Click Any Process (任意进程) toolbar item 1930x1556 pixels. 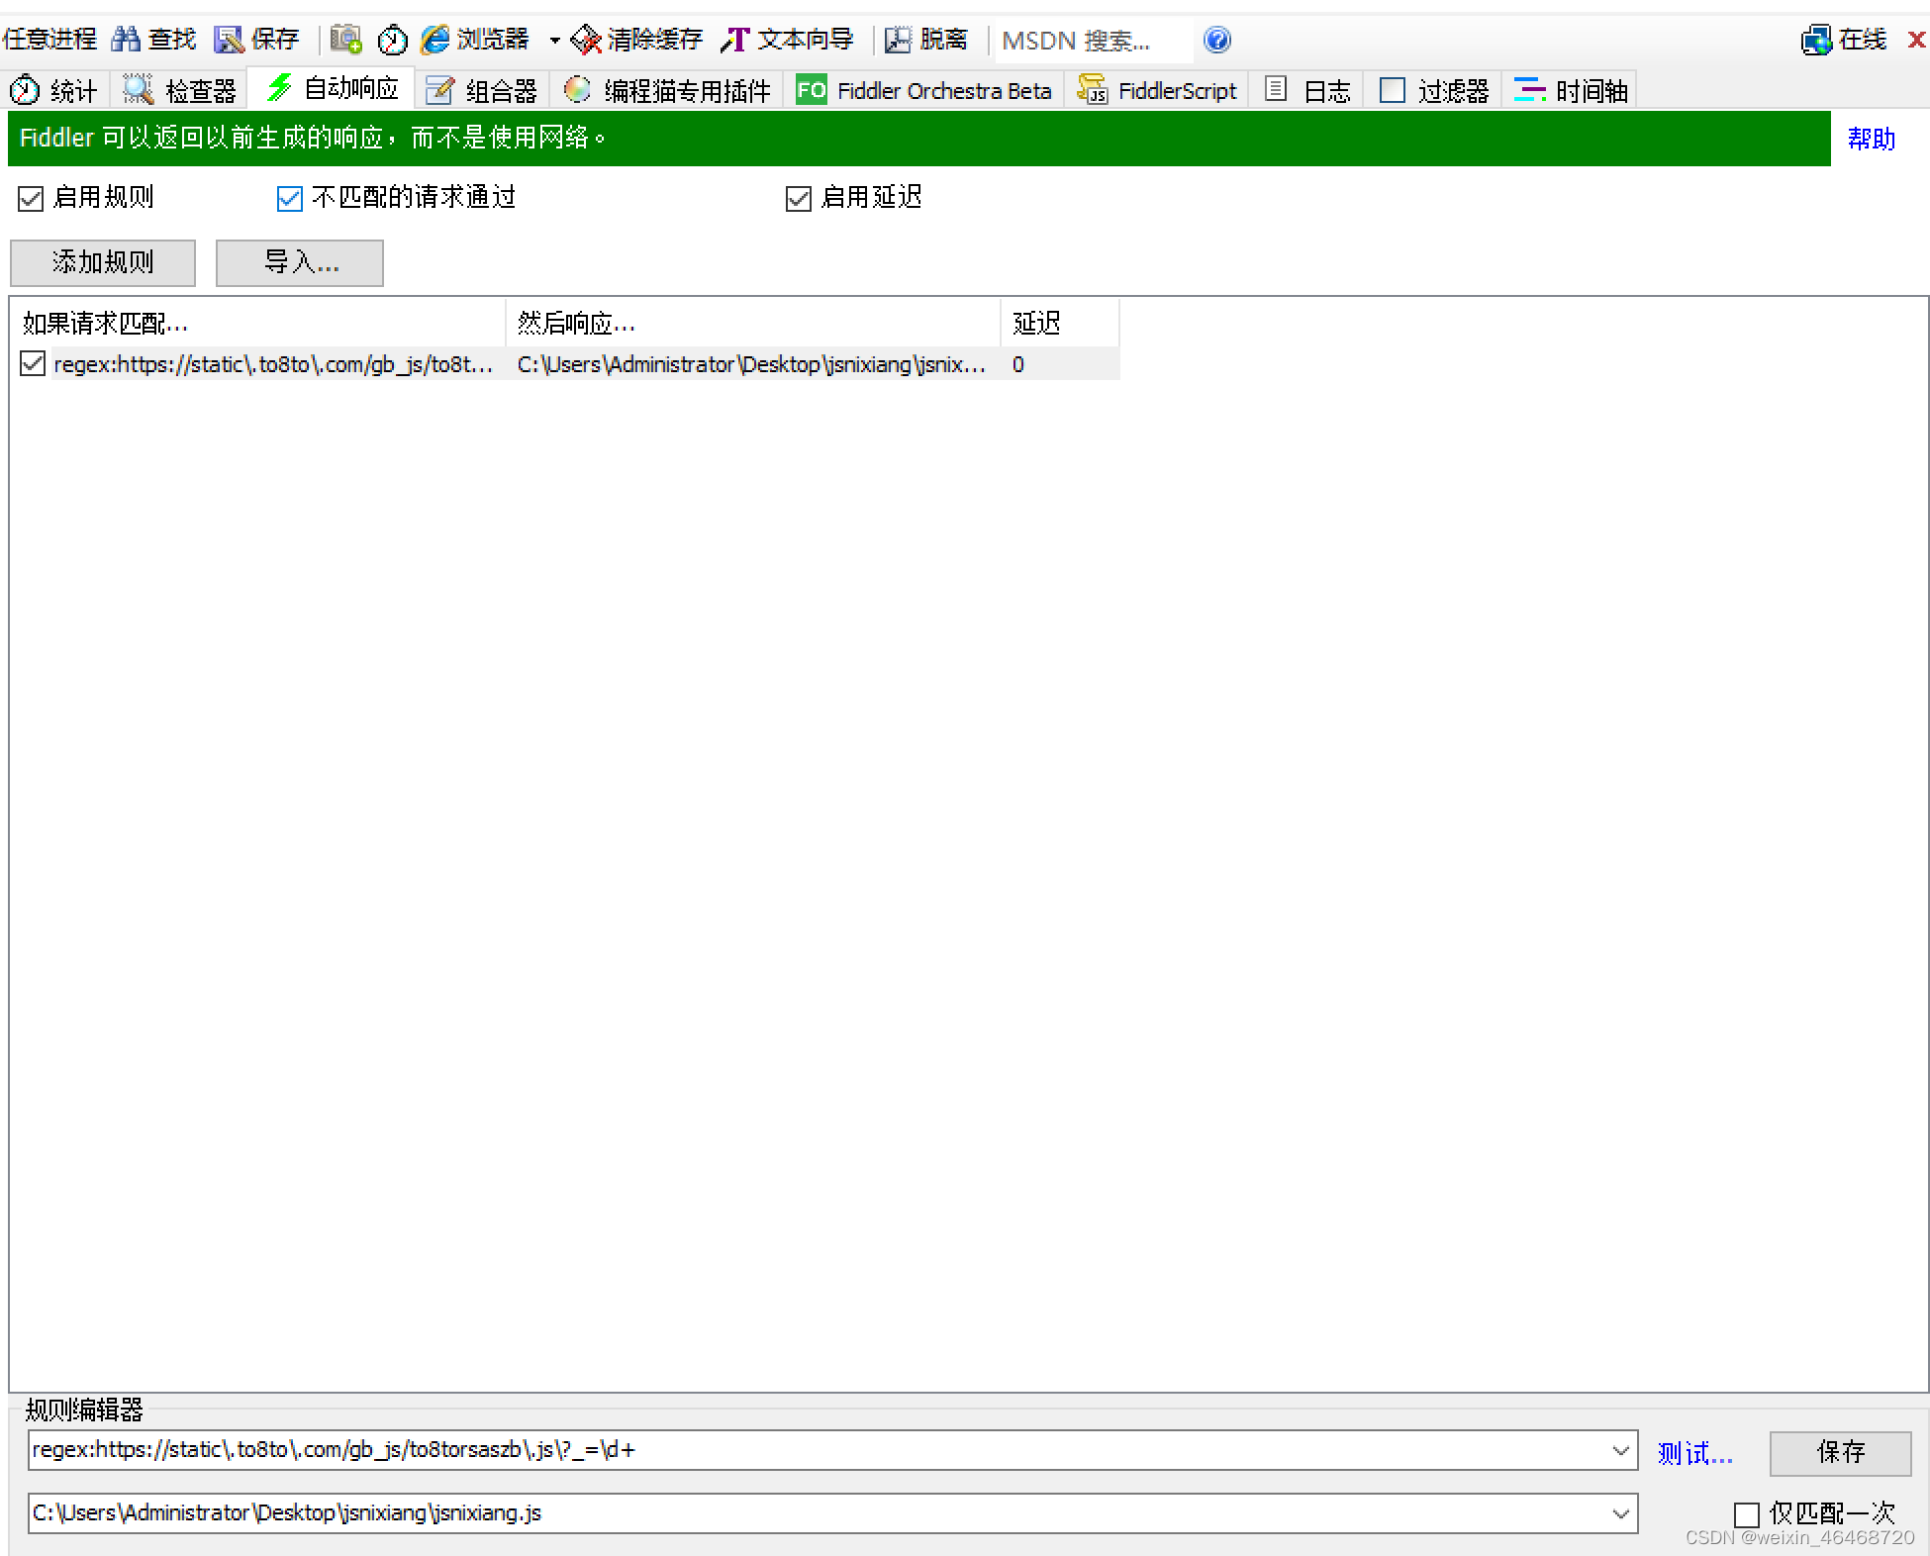click(x=49, y=40)
